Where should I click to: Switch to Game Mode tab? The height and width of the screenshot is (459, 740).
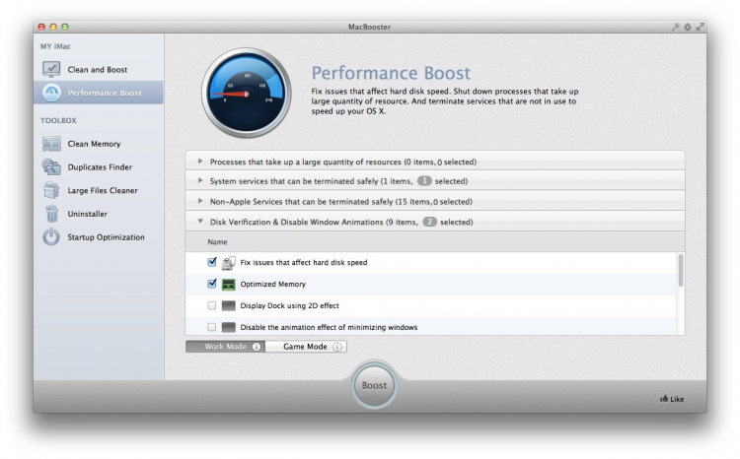pyautogui.click(x=306, y=347)
